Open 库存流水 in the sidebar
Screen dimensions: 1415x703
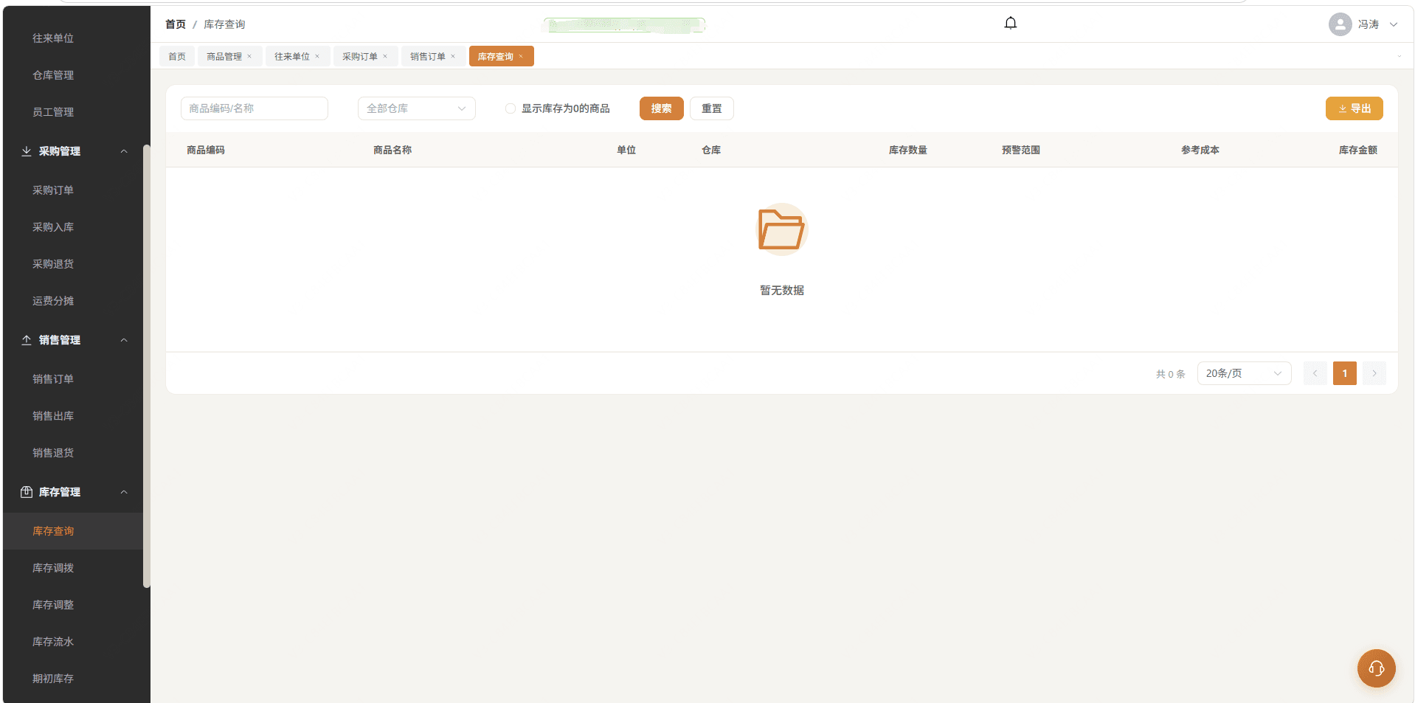[x=53, y=642]
